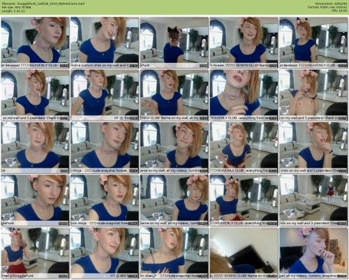Screen dimensions: 349x280
Task: Select thumbnail captioned 'custom chibi on my wall and 3'
Action: [x=105, y=43]
